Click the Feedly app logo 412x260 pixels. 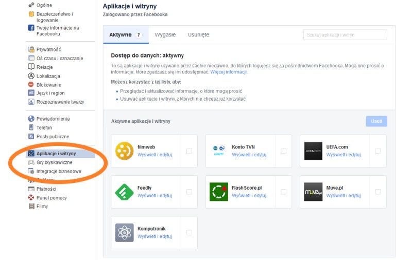coord(124,192)
